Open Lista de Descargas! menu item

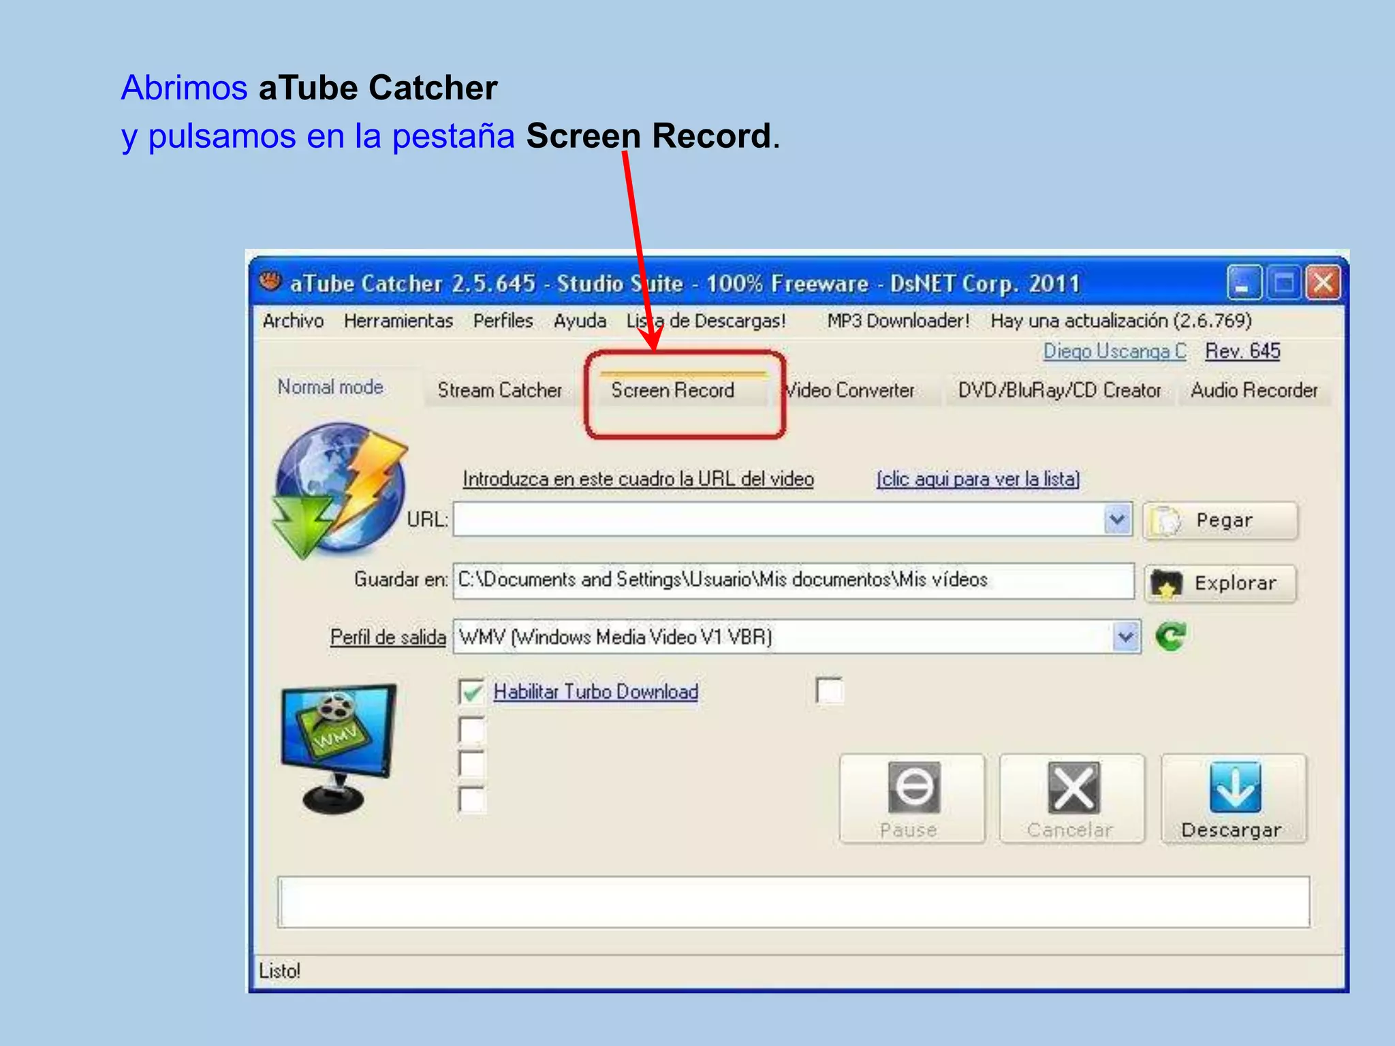tap(706, 321)
